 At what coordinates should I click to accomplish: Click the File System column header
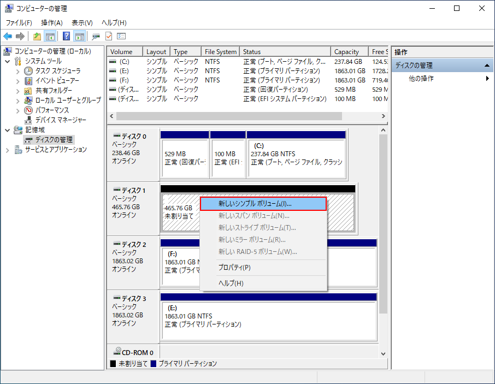(x=221, y=52)
